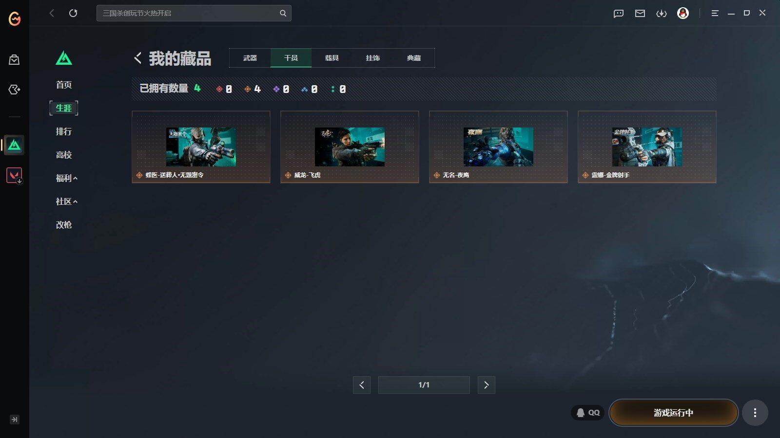Go to next page of collection
The width and height of the screenshot is (780, 438).
[487, 385]
